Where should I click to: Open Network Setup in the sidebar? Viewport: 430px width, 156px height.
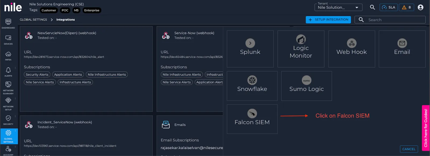point(8,104)
